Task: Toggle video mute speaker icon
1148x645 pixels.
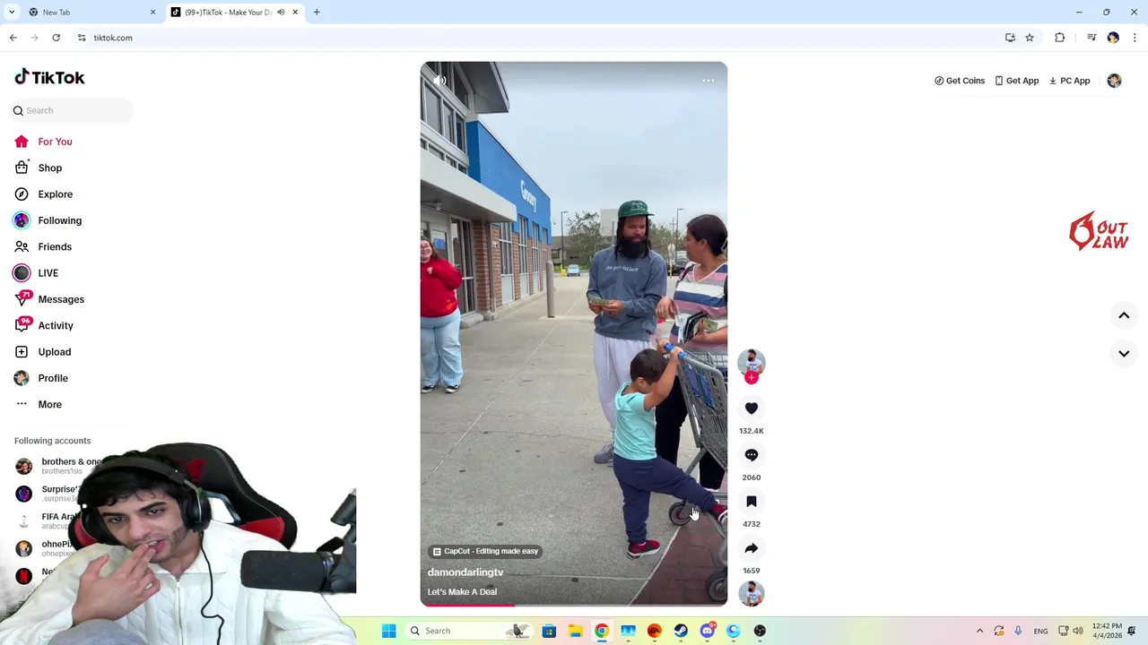Action: 439,81
